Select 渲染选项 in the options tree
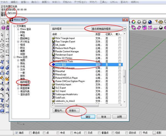The image size is (166, 136). click(25, 94)
